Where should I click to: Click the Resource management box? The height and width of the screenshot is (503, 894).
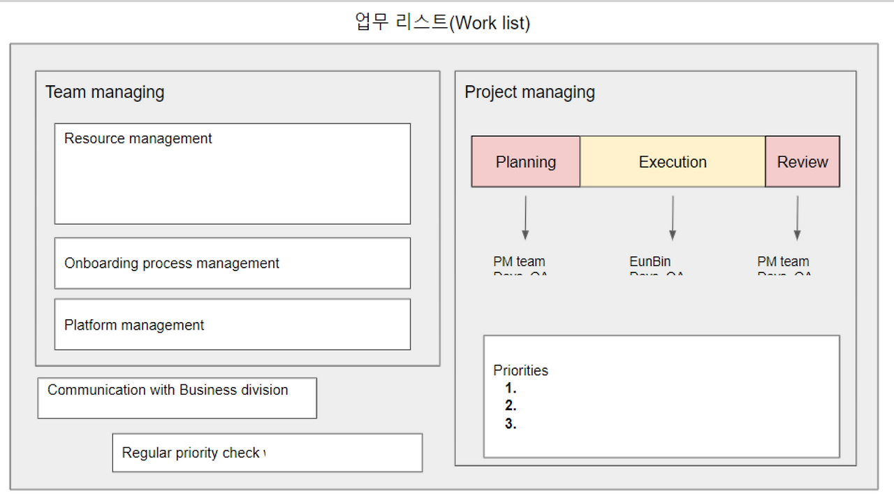click(232, 174)
